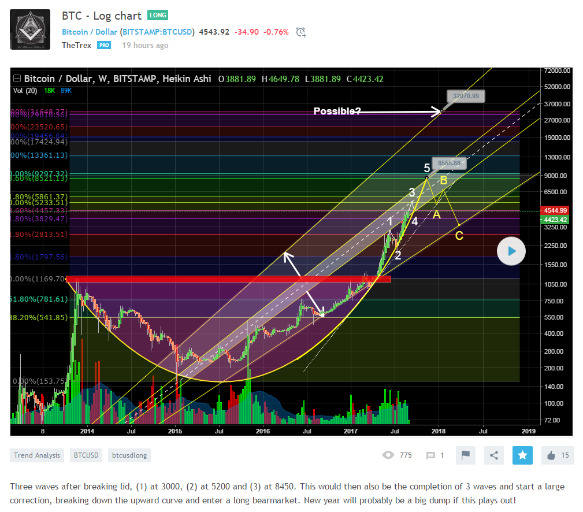Click the 2014 label on time axis

point(87,431)
